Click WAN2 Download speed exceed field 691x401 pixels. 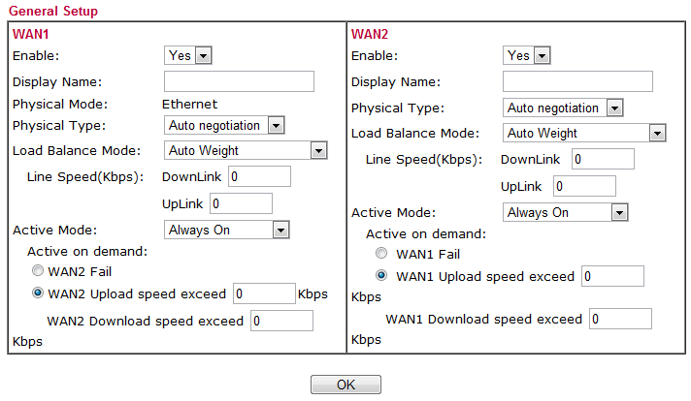point(281,321)
